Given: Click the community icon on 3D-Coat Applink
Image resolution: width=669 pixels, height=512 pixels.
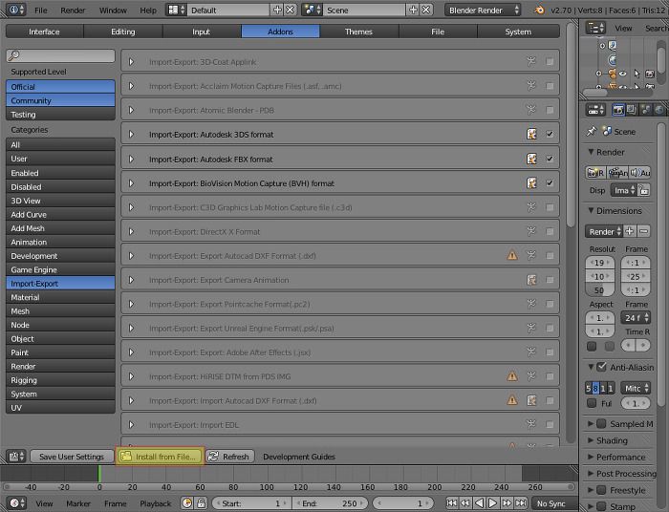Looking at the screenshot, I should (531, 61).
